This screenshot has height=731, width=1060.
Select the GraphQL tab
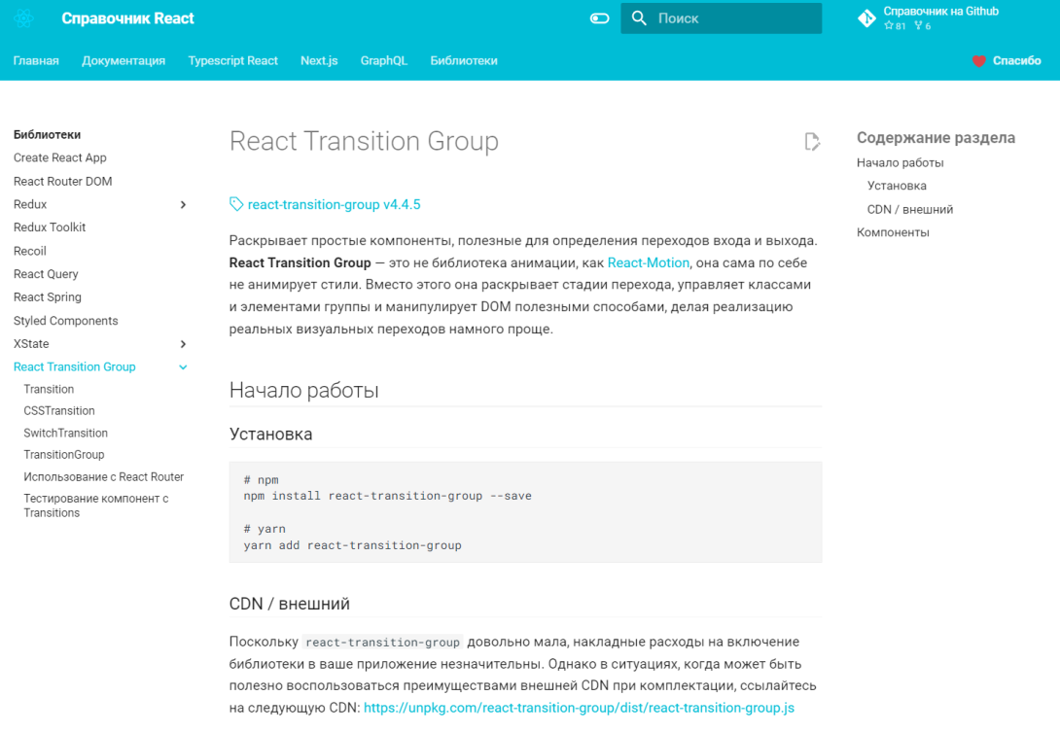[x=383, y=61]
